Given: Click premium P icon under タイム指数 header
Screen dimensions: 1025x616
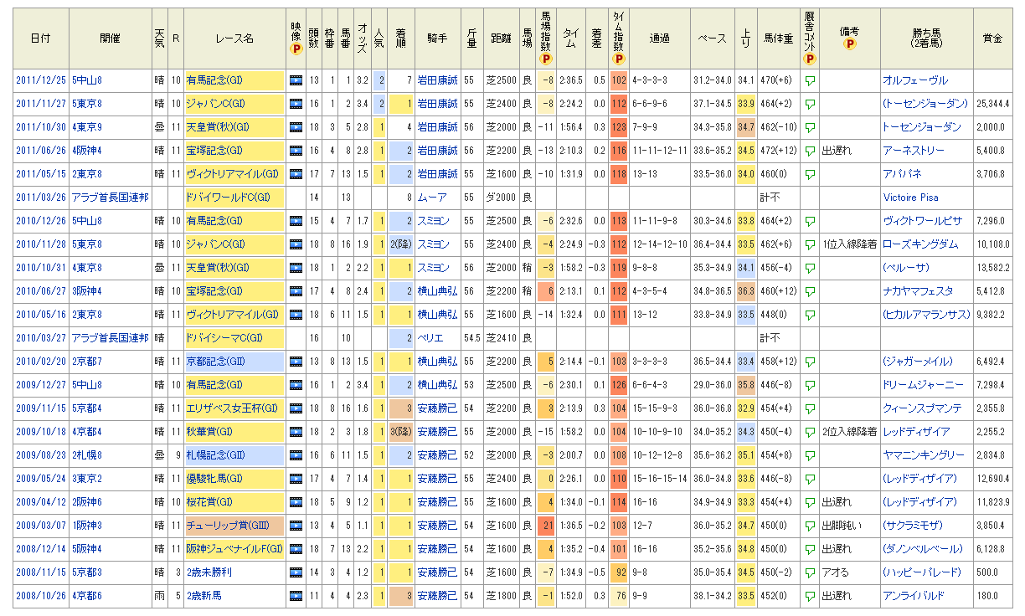Looking at the screenshot, I should [x=618, y=59].
